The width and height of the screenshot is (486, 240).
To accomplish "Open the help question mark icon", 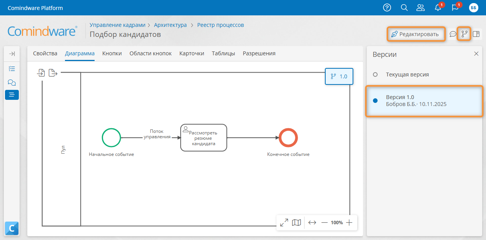I will tap(387, 8).
